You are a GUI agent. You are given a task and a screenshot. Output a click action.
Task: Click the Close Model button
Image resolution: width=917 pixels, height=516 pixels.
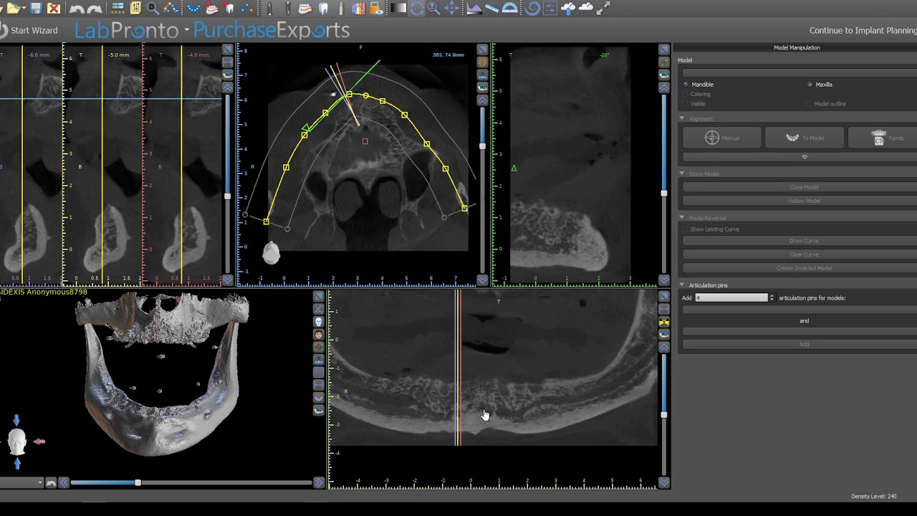800,187
